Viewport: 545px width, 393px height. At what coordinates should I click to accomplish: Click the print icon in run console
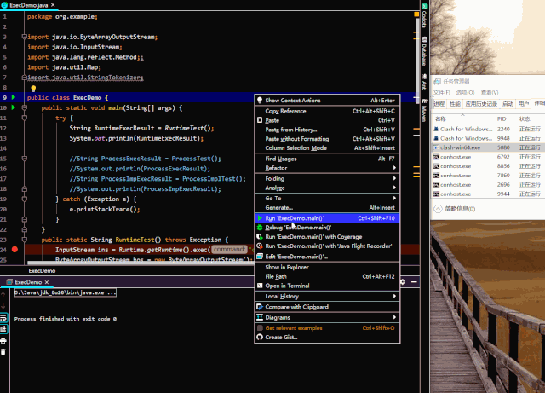pyautogui.click(x=3, y=340)
